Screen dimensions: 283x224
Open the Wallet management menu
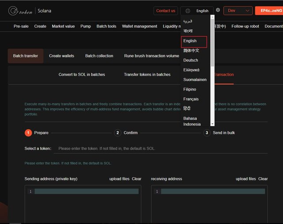coord(140,27)
